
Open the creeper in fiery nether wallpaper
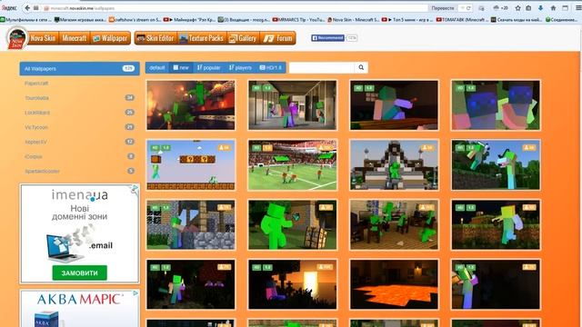pyautogui.click(x=191, y=105)
